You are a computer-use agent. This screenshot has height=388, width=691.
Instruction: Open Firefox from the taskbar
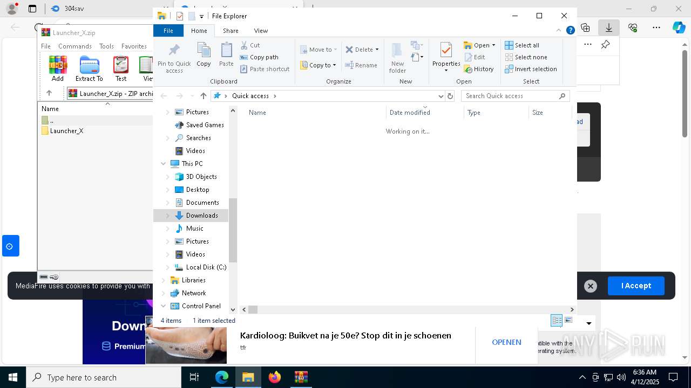[275, 377]
